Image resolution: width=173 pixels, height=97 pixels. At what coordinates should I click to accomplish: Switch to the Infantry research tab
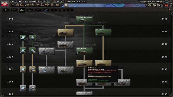[6, 10]
